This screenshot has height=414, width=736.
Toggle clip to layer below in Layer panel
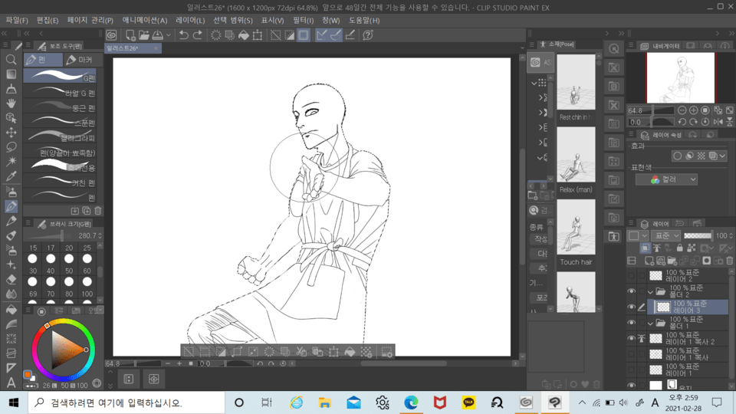coord(646,248)
